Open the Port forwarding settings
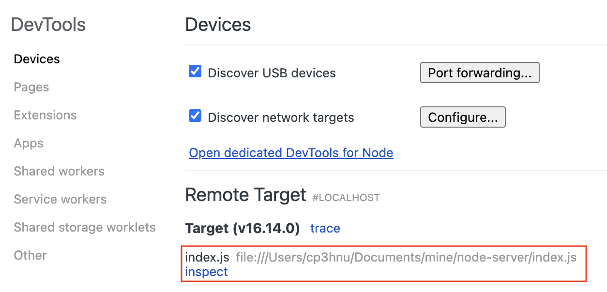The image size is (607, 292). pos(480,73)
